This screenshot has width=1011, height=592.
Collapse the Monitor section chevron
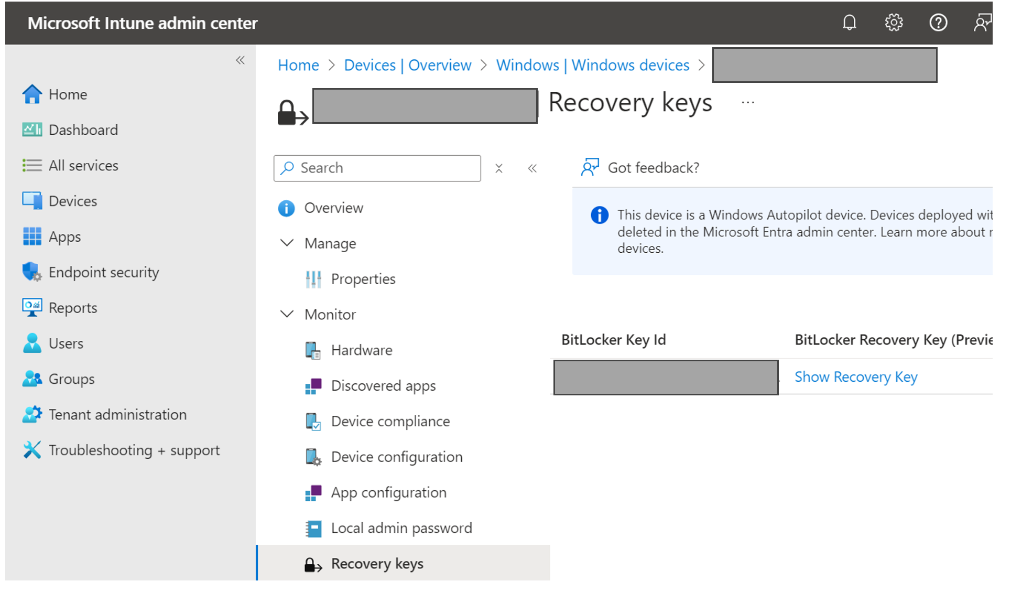pos(287,314)
